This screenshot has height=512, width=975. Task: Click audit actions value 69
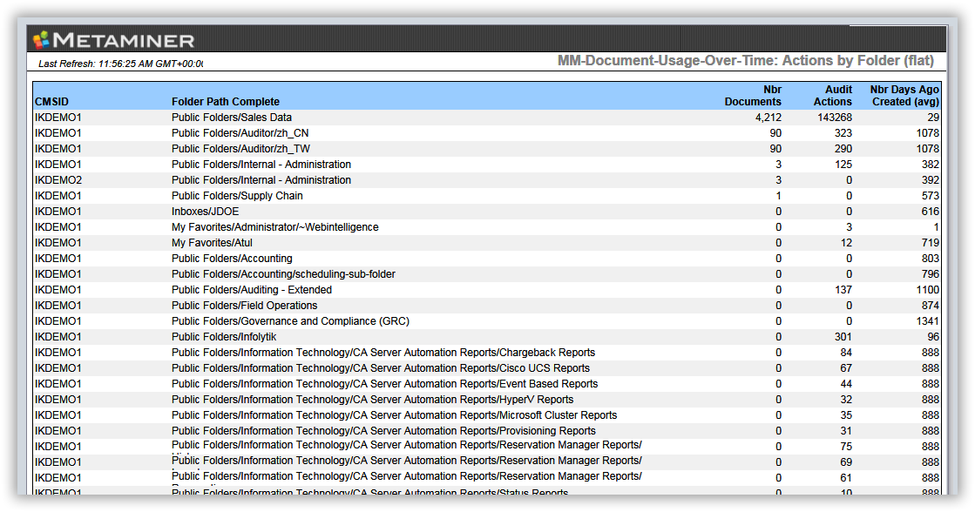point(846,462)
